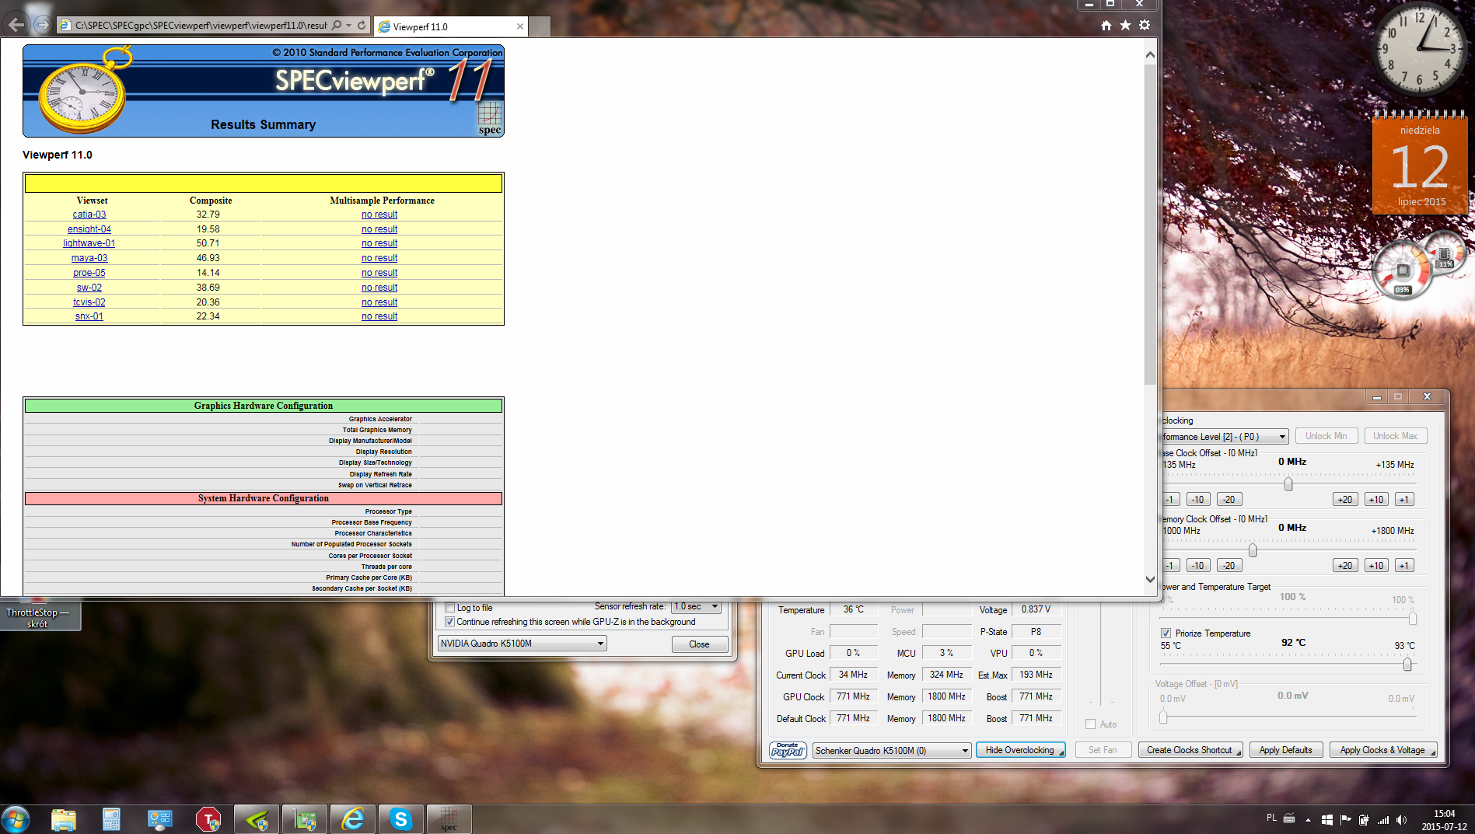Open Skype from the taskbar

(x=401, y=819)
